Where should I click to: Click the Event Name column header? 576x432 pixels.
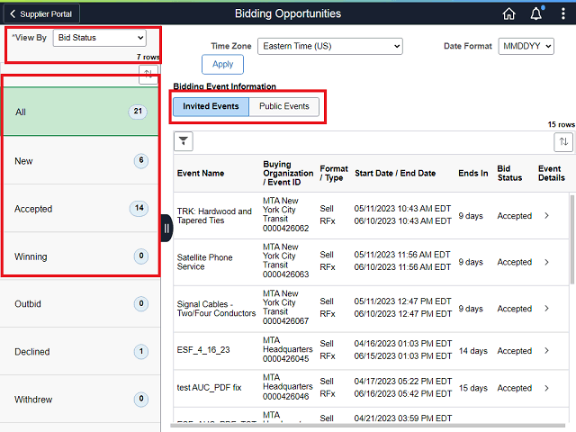(201, 174)
